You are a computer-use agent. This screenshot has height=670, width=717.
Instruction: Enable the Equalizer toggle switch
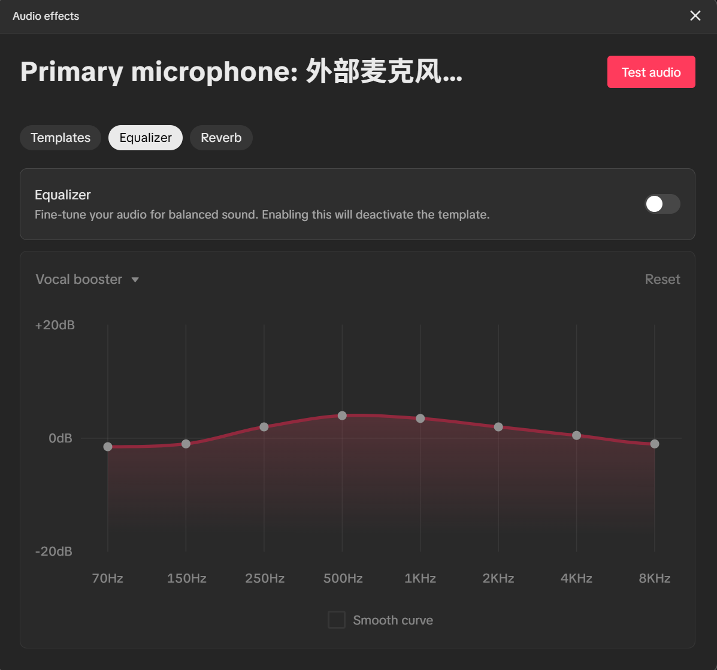point(662,204)
